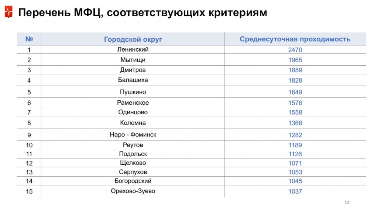Click the Дмитров district name

(x=133, y=70)
